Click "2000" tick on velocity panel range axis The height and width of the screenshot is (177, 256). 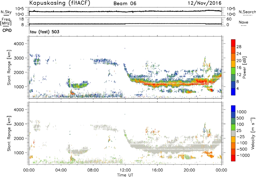(19, 138)
